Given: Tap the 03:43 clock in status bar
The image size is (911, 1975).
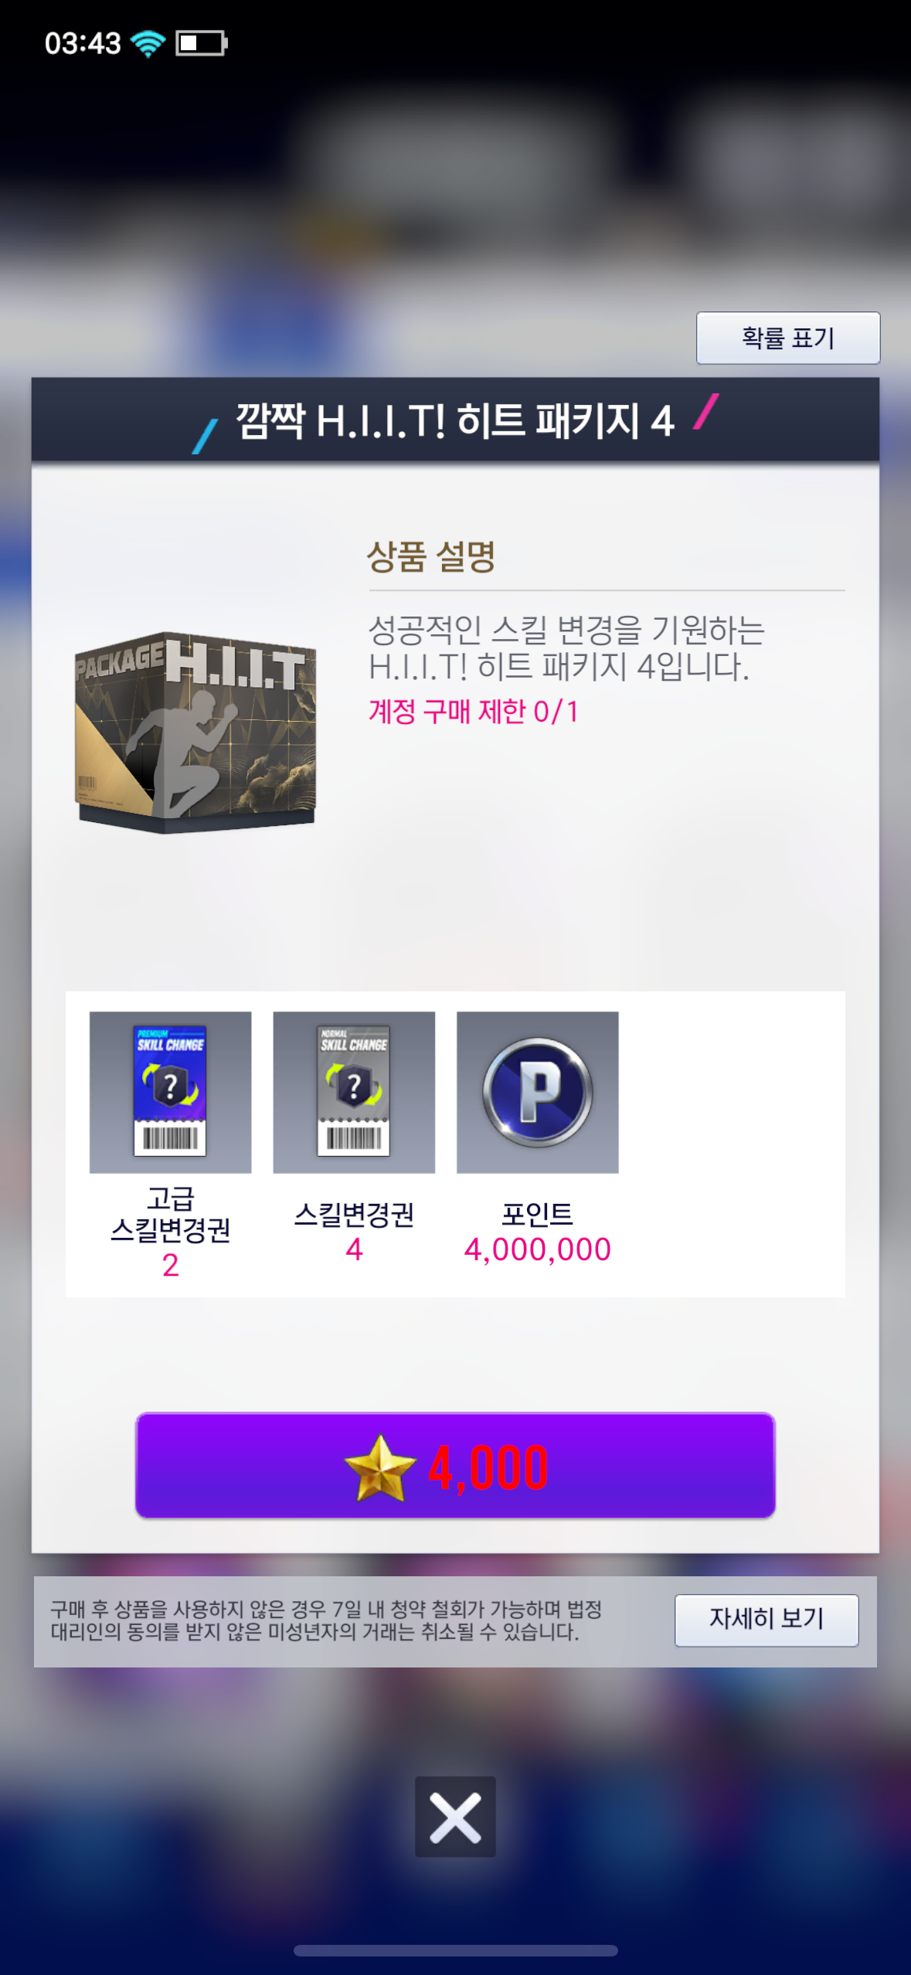Looking at the screenshot, I should pyautogui.click(x=83, y=43).
